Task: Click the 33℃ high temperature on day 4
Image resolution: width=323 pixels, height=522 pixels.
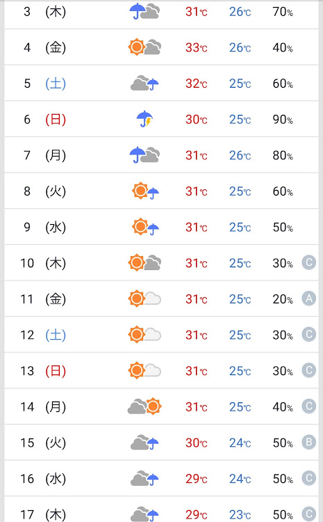Action: point(197,47)
